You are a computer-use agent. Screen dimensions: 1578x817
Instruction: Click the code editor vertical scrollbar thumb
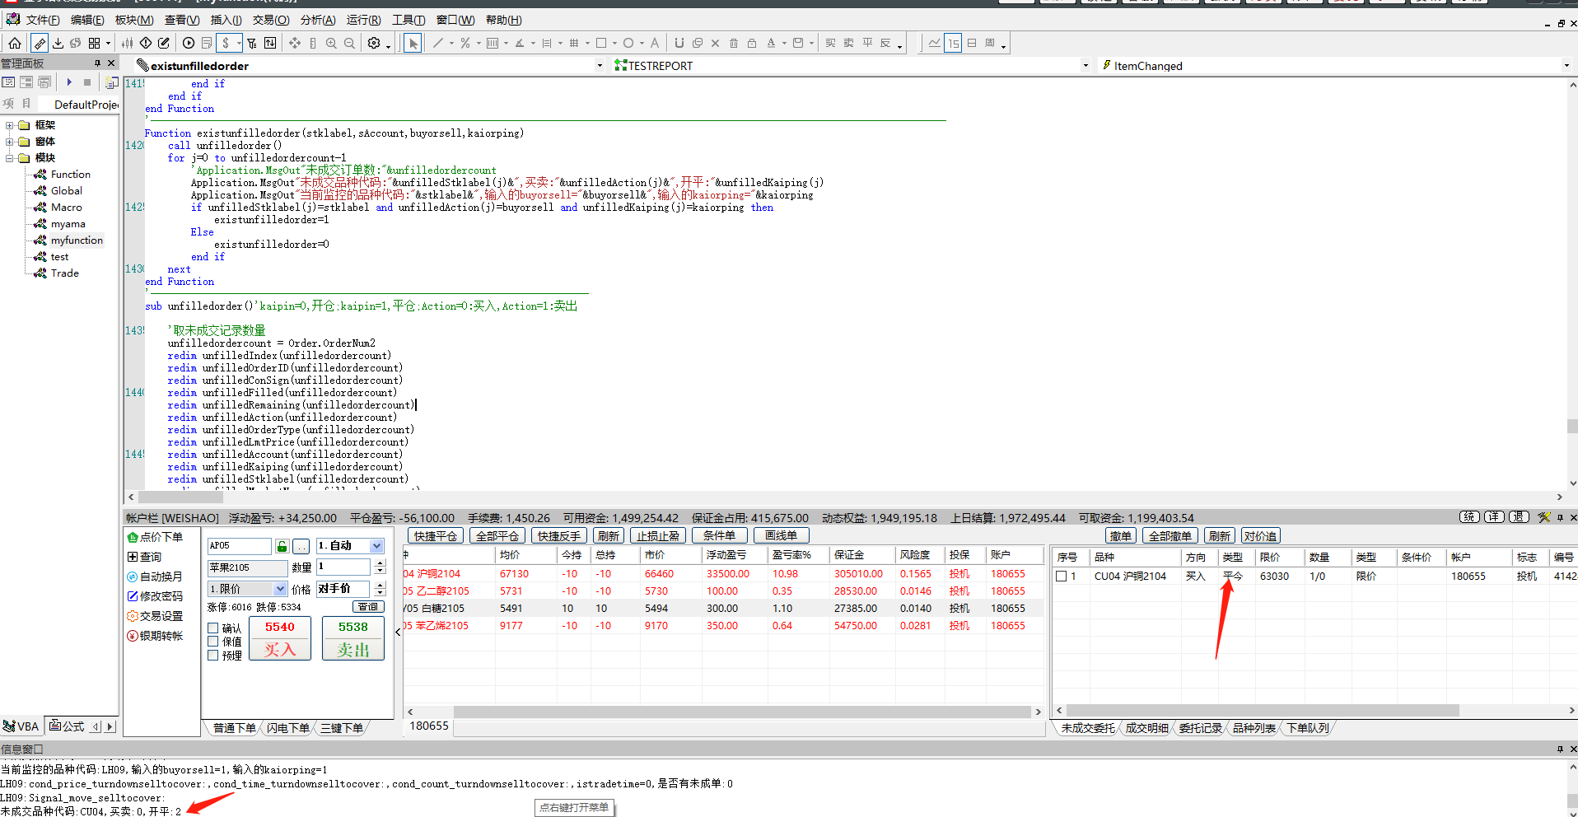pos(1572,426)
